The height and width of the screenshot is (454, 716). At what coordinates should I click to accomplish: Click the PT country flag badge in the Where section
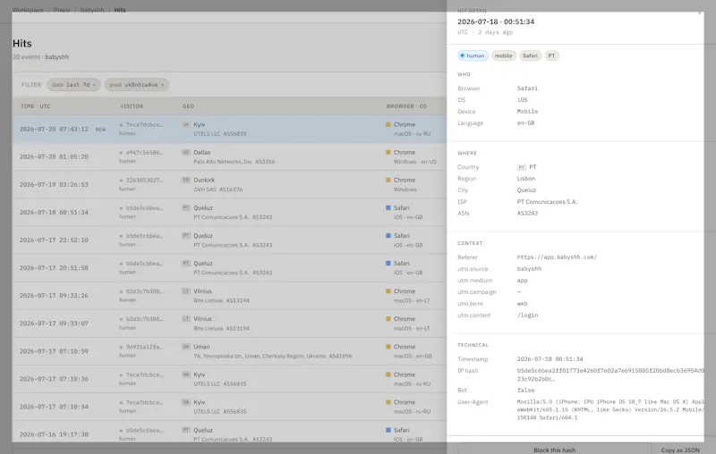point(522,167)
